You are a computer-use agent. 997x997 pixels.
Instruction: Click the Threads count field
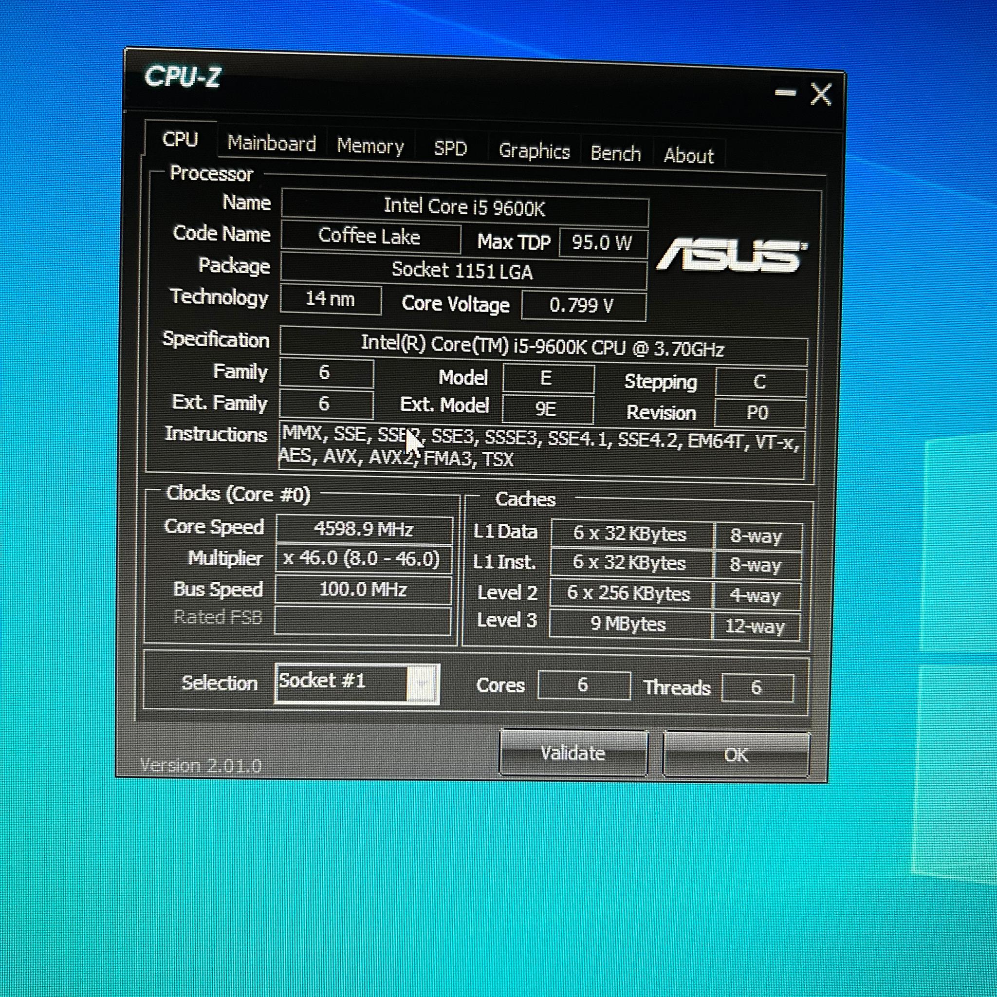tap(757, 687)
